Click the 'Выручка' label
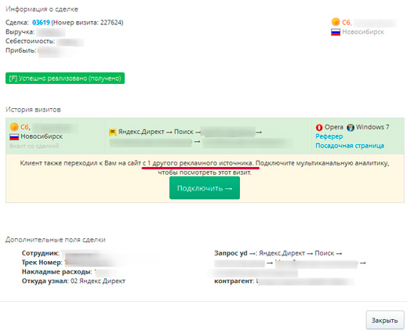Screen dimensions: 407x334 (20, 32)
